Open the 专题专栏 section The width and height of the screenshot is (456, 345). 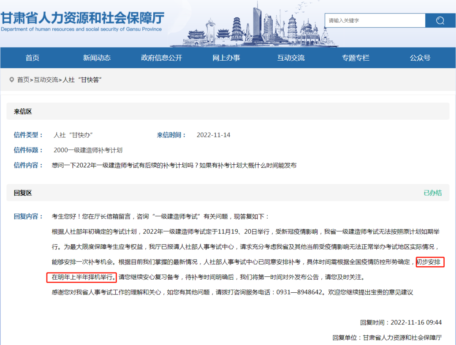[355, 58]
